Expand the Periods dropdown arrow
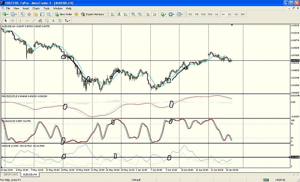300x182 pixels. click(x=174, y=14)
